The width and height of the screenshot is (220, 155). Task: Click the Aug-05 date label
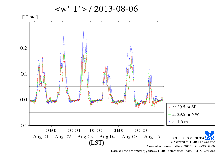(130, 137)
